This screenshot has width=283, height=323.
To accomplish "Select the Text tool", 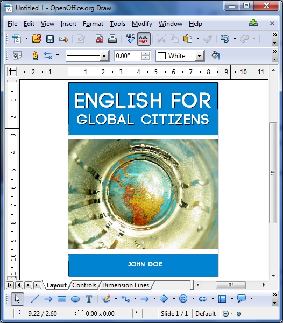I will [x=89, y=299].
